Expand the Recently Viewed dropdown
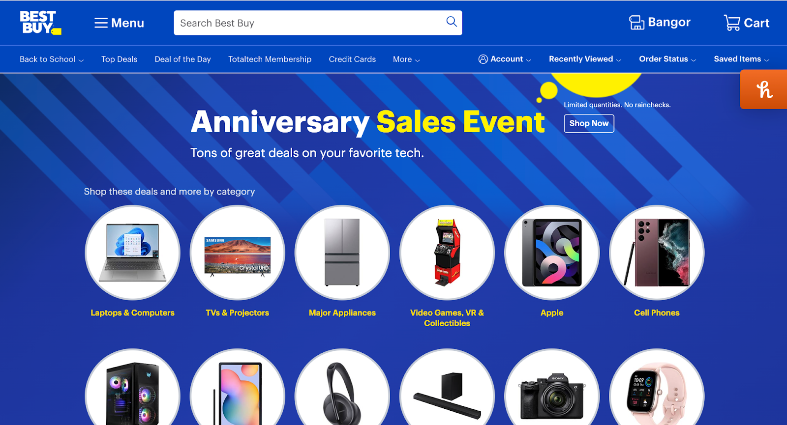Image resolution: width=787 pixels, height=425 pixels. 585,59
